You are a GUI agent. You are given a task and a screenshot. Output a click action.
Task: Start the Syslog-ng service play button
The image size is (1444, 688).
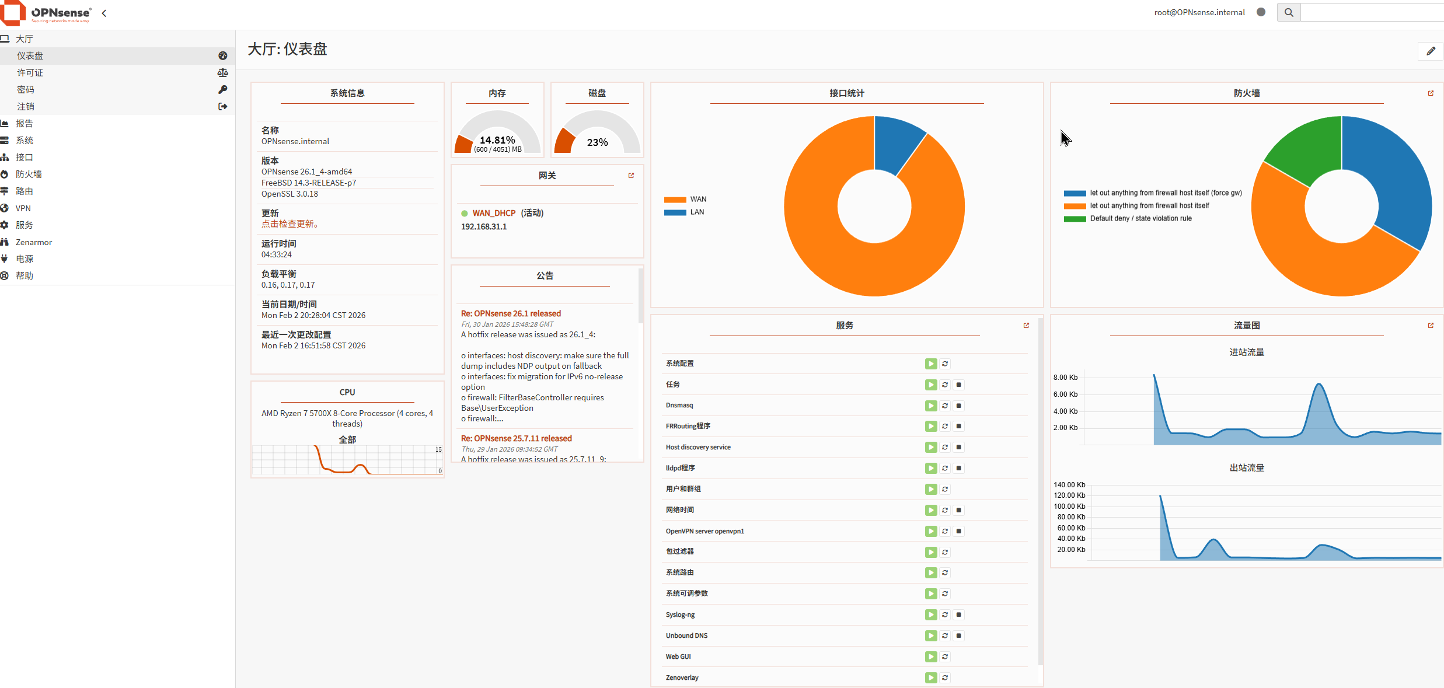(x=931, y=614)
